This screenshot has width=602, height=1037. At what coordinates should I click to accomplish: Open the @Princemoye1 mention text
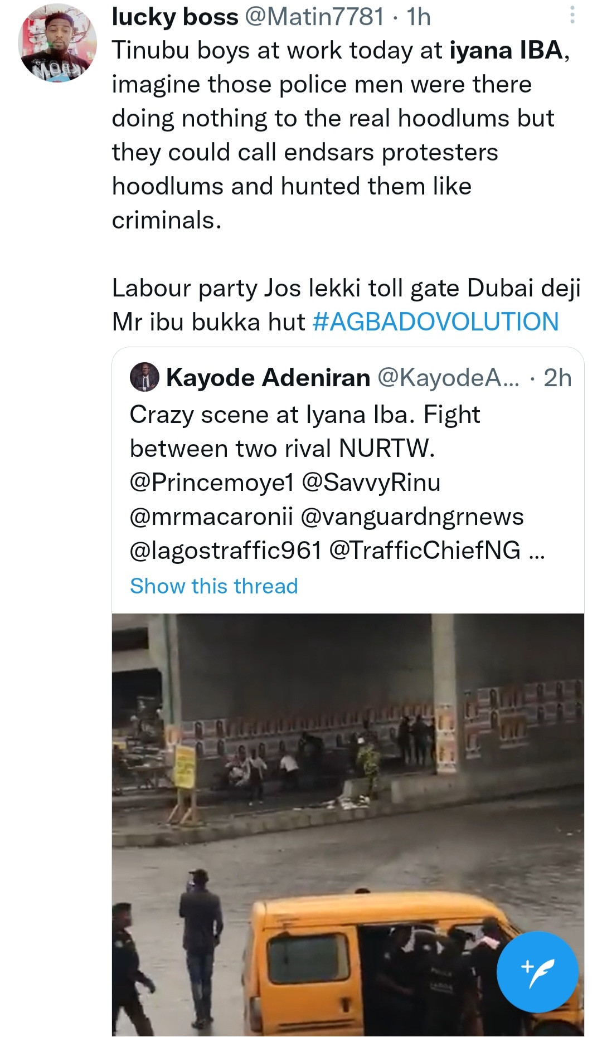211,483
